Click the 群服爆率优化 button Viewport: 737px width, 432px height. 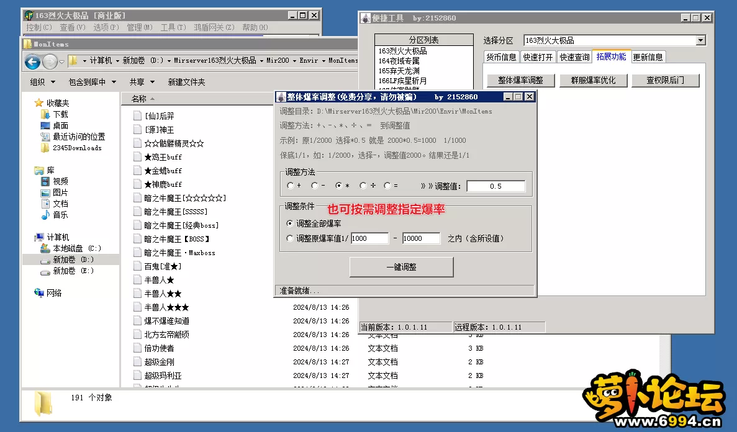593,81
